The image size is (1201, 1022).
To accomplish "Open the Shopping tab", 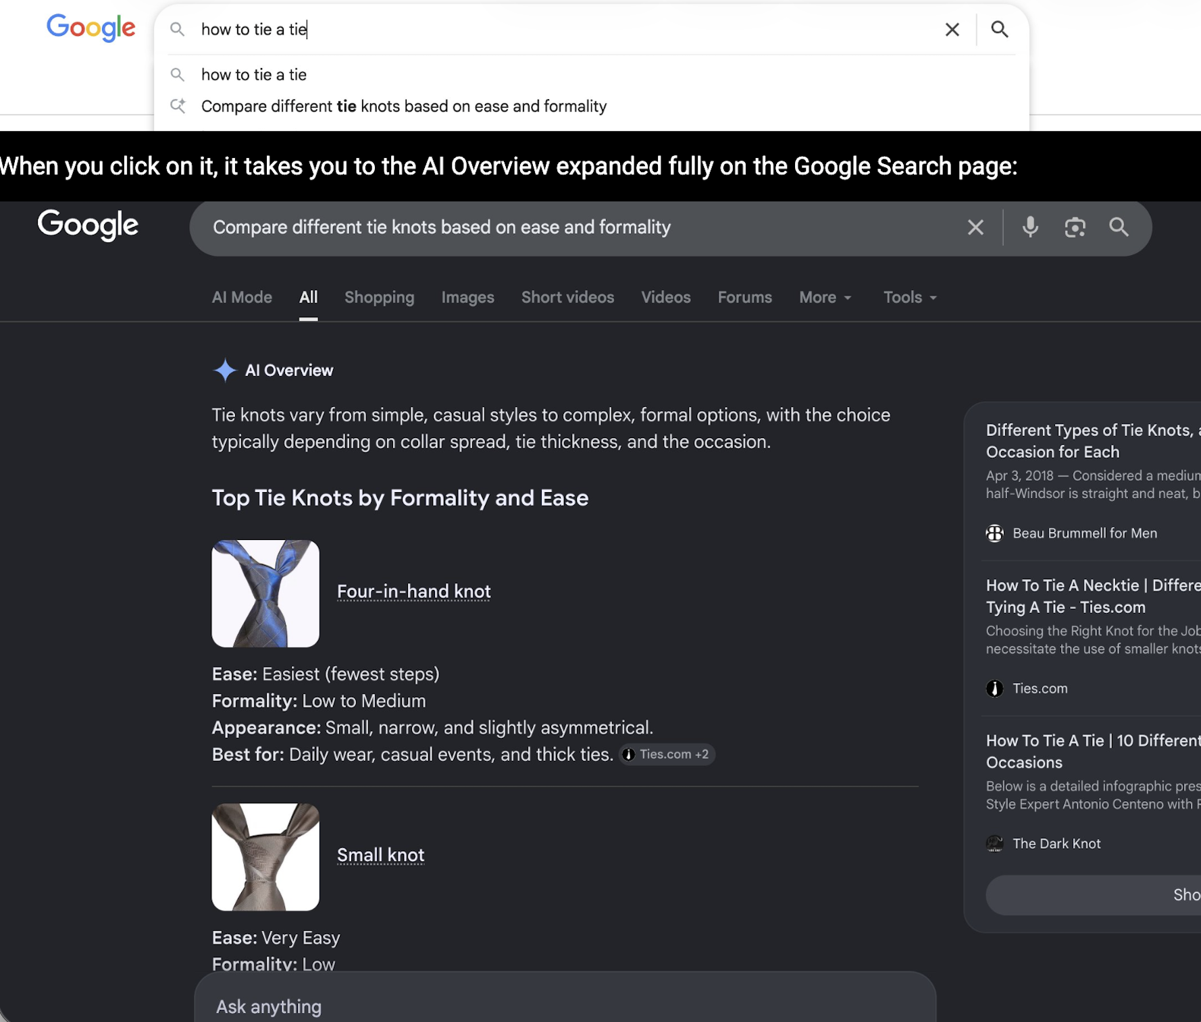I will 380,298.
